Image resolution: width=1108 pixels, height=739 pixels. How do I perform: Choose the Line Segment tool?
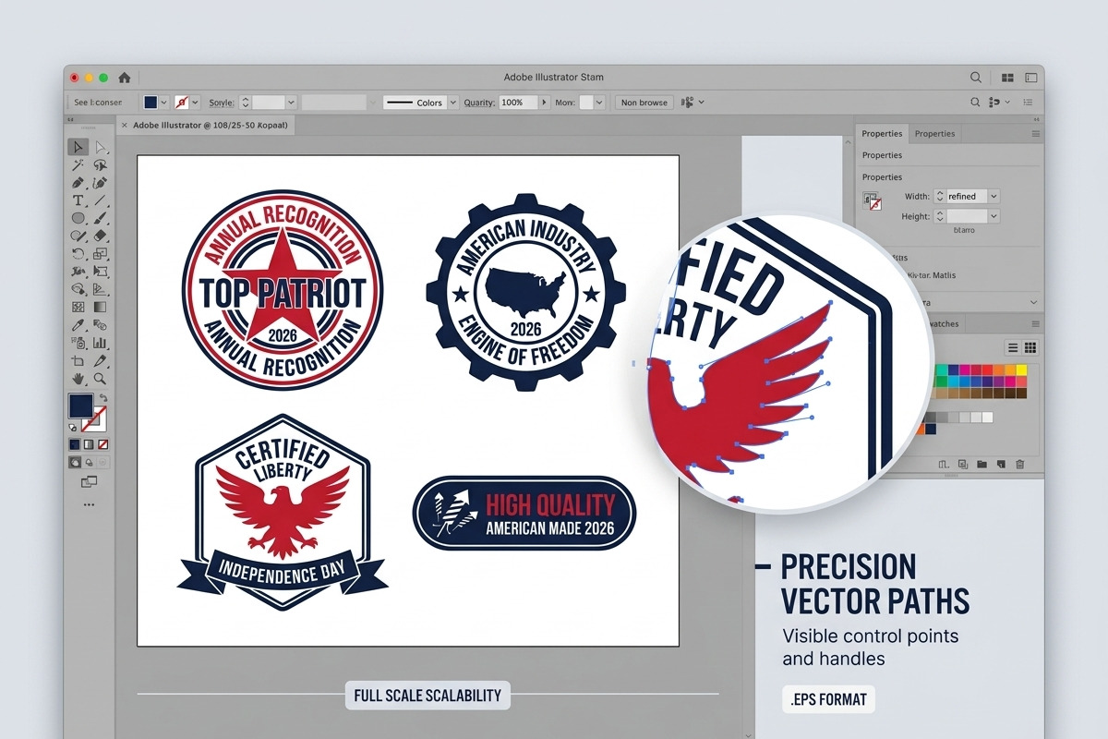pyautogui.click(x=100, y=200)
